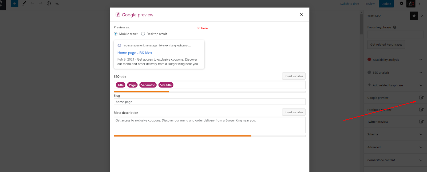Click the sidebar vertical scrollbar

362,24
